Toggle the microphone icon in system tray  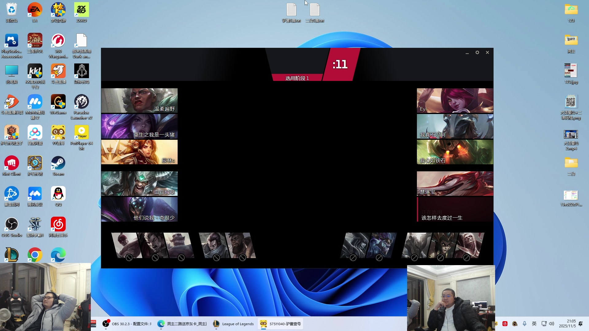pyautogui.click(x=525, y=324)
